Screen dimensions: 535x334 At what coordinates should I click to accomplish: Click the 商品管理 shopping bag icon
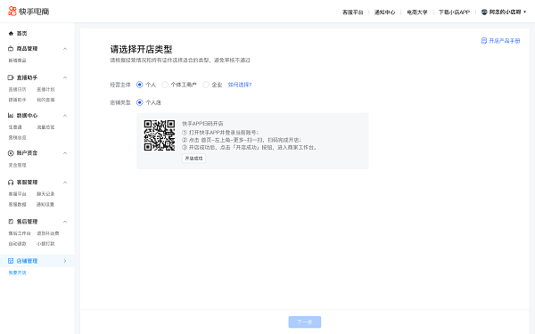tap(11, 49)
